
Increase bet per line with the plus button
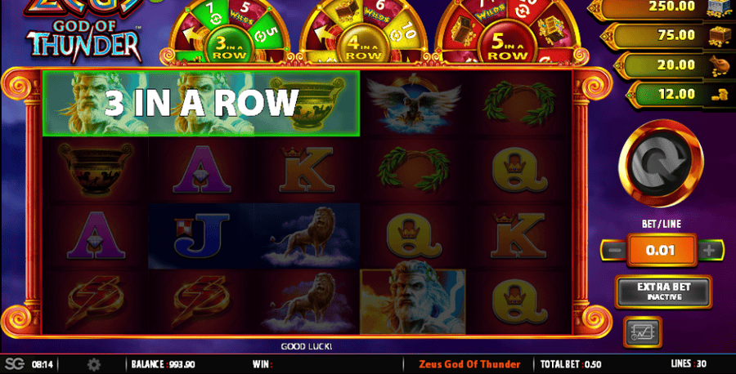click(x=709, y=250)
